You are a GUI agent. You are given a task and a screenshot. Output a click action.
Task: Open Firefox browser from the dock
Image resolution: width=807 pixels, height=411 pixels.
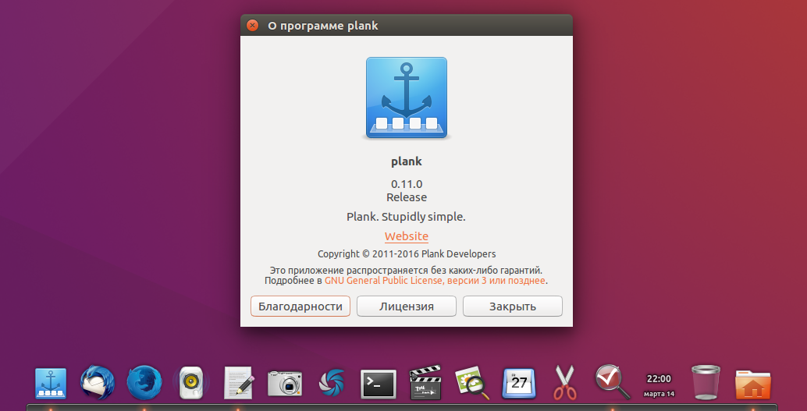144,383
